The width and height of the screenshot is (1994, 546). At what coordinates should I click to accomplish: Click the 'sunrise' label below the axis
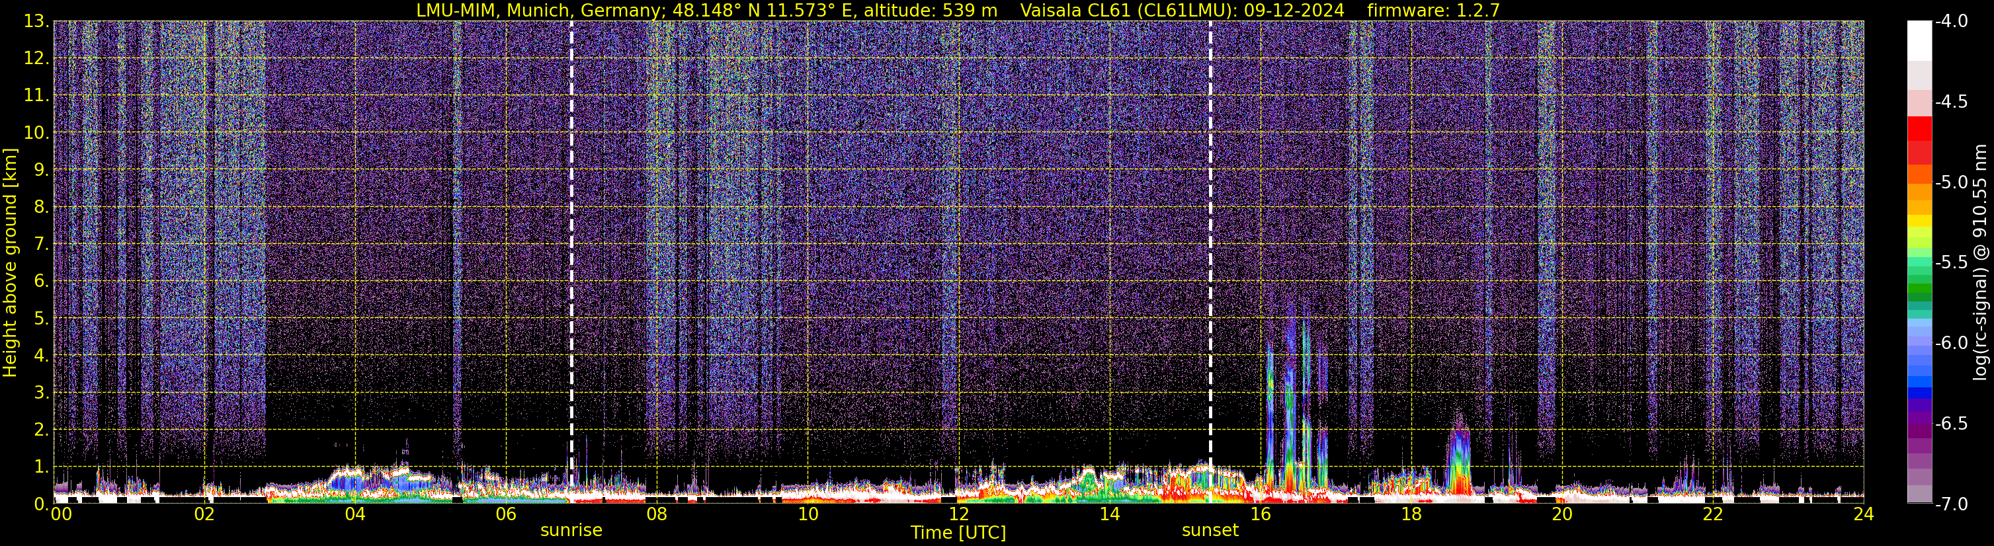571,531
